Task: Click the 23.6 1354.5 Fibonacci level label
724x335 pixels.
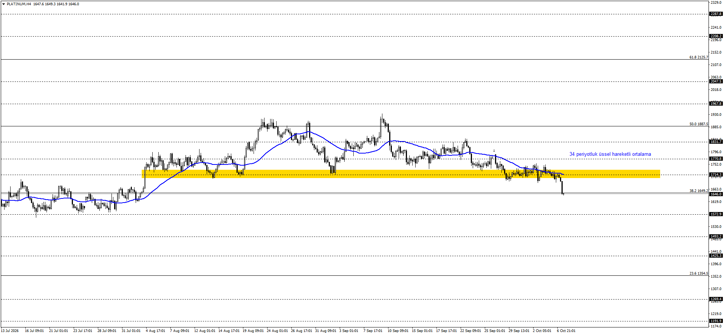Action: 698,274
